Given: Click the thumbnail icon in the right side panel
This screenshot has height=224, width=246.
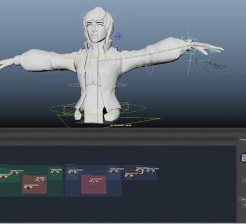Looking at the screenshot, I should point(244,158).
